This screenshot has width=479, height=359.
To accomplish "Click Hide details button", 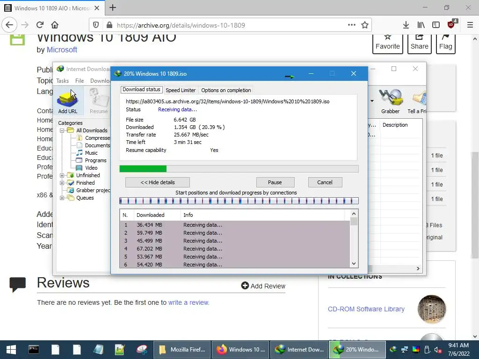I will click(158, 182).
